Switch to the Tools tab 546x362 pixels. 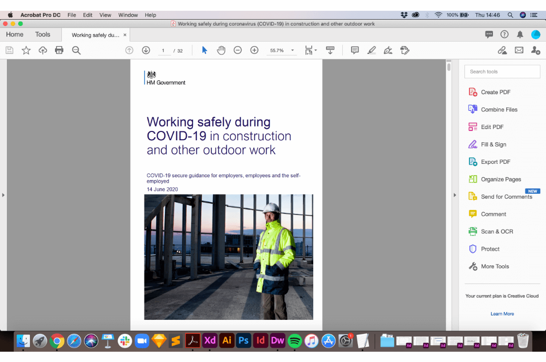coord(43,34)
